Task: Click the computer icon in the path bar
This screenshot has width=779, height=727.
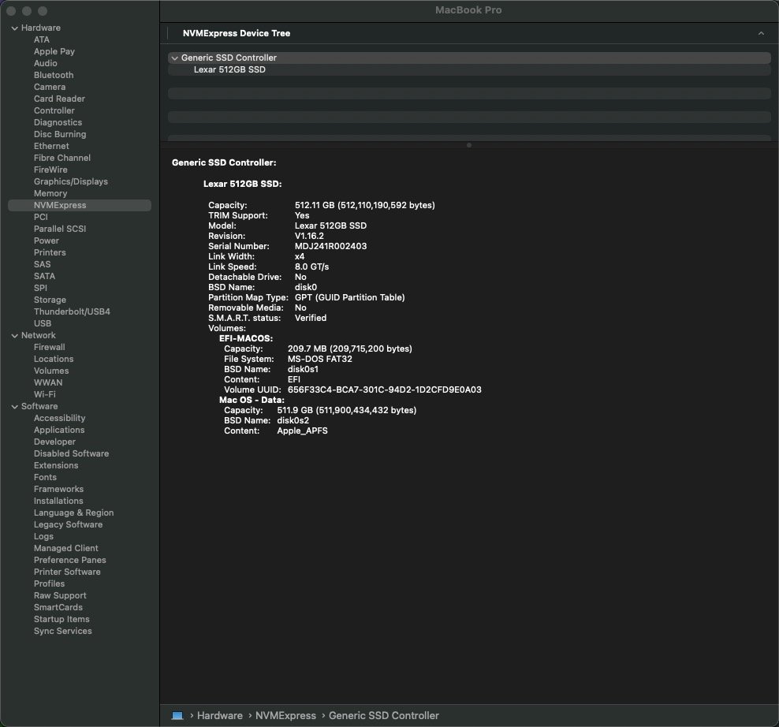Action: (177, 716)
